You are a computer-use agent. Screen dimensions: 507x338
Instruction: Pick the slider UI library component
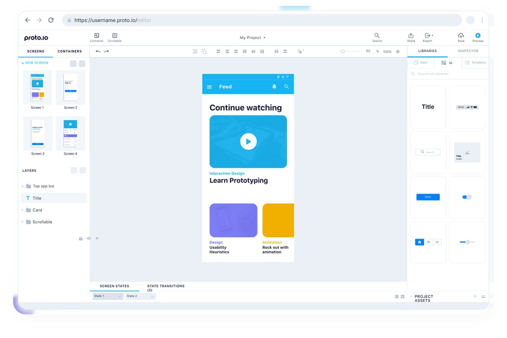coord(467,242)
